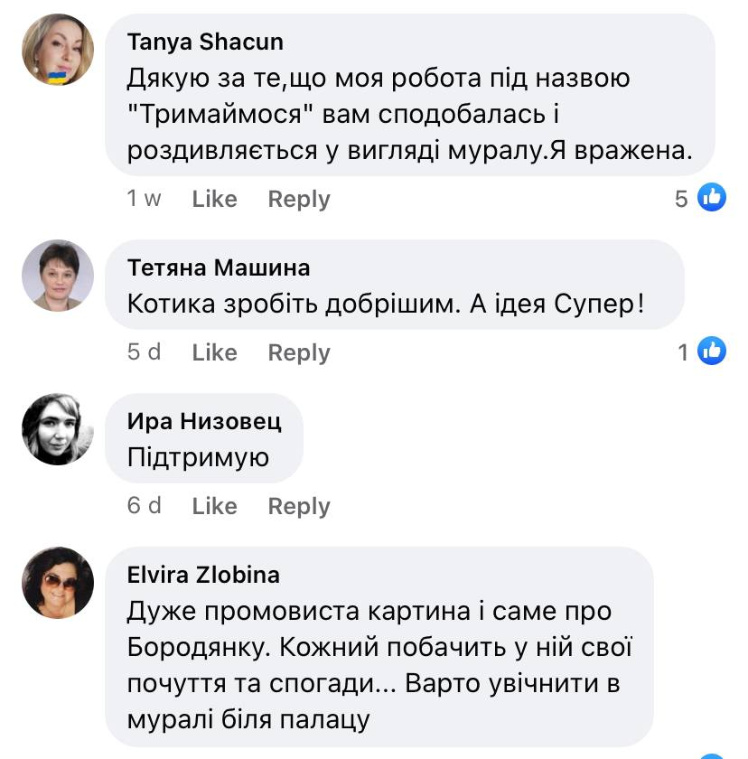
Task: Click the 5 d timestamp on Тетяна's comment
Action: [x=145, y=352]
